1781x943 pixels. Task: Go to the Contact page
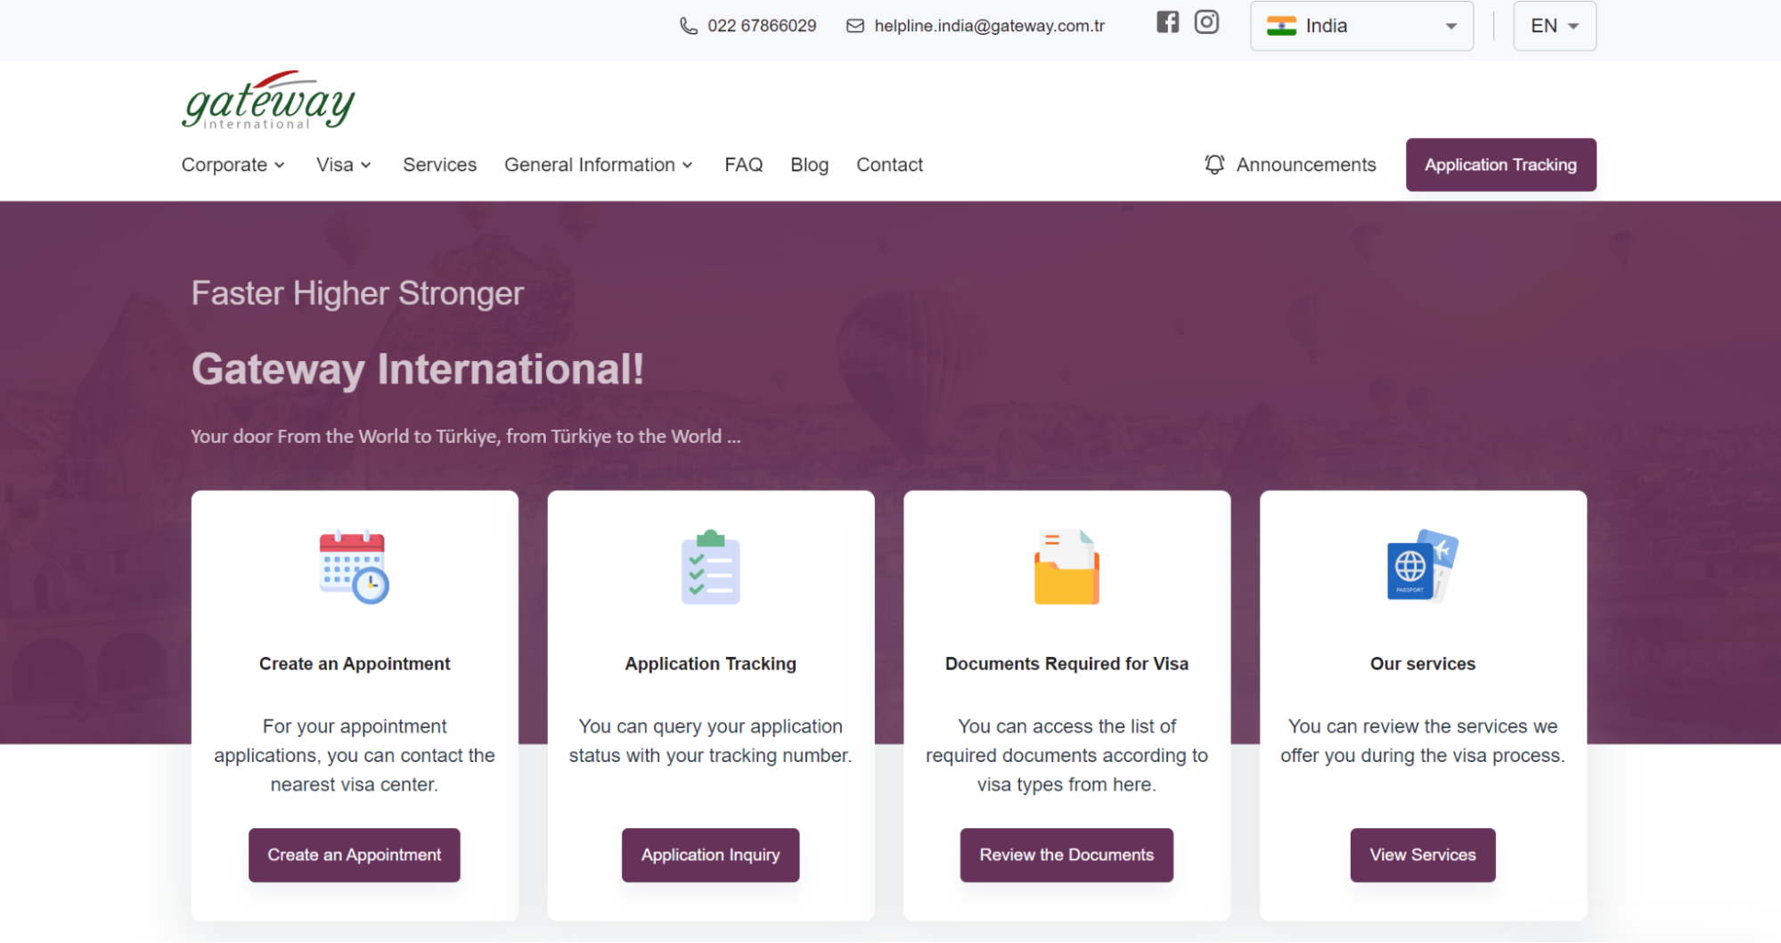click(888, 165)
